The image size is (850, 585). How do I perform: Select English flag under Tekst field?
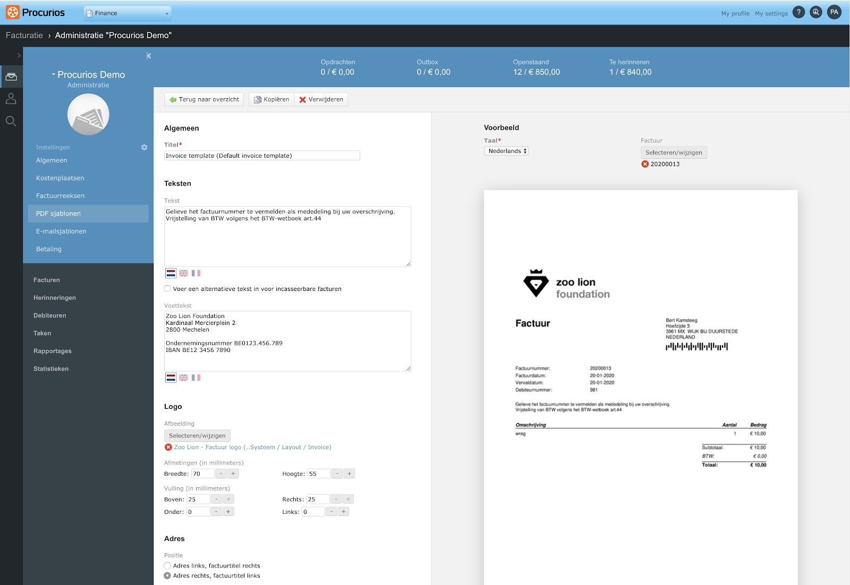click(x=183, y=273)
